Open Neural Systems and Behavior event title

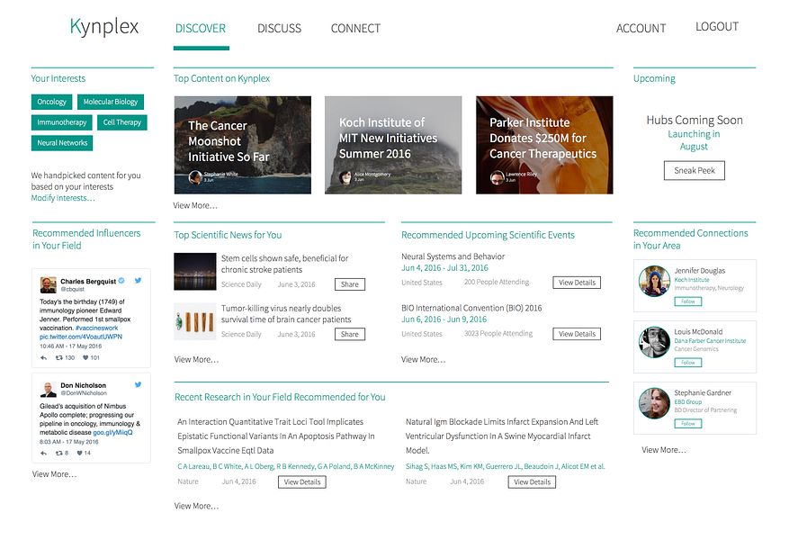(x=453, y=257)
